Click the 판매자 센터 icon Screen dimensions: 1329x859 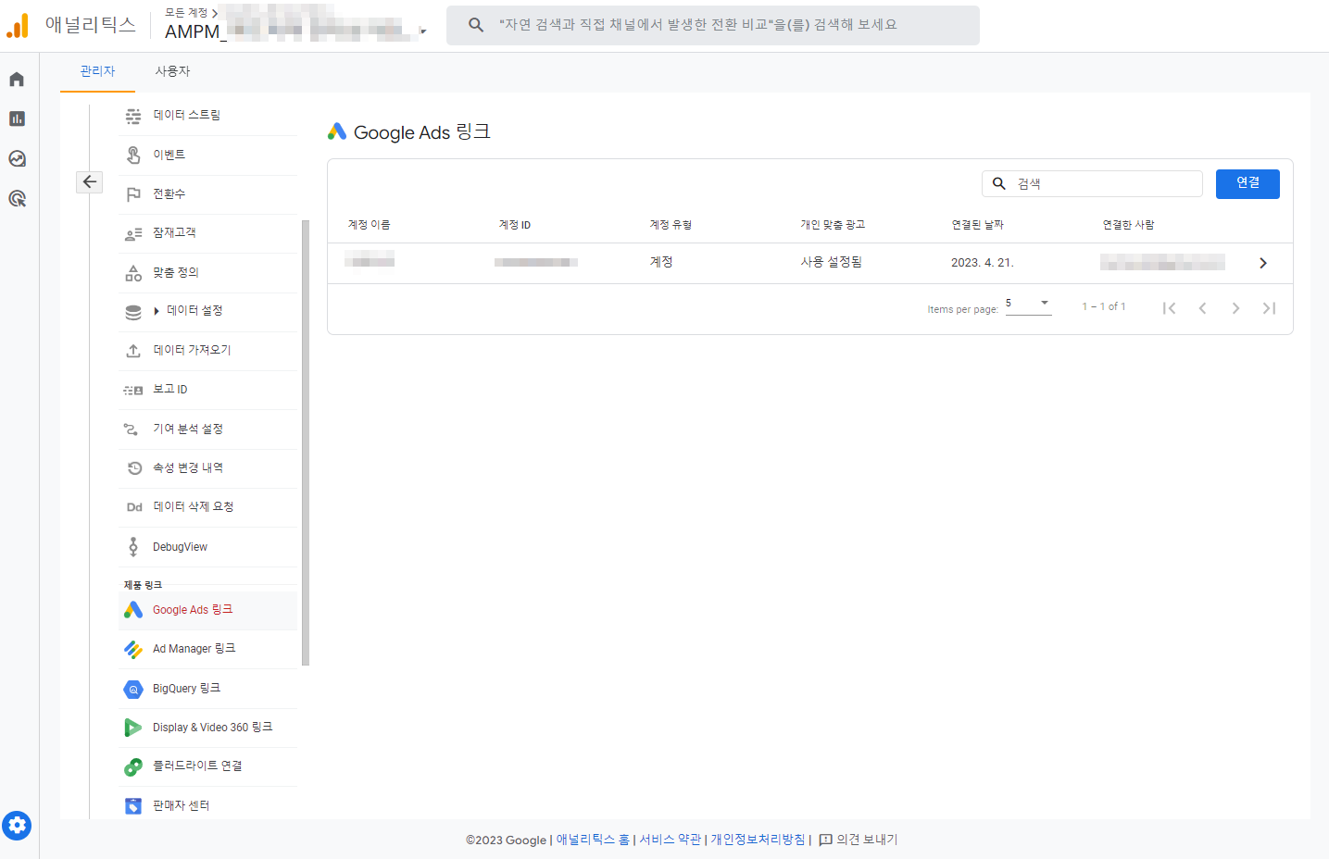[133, 806]
